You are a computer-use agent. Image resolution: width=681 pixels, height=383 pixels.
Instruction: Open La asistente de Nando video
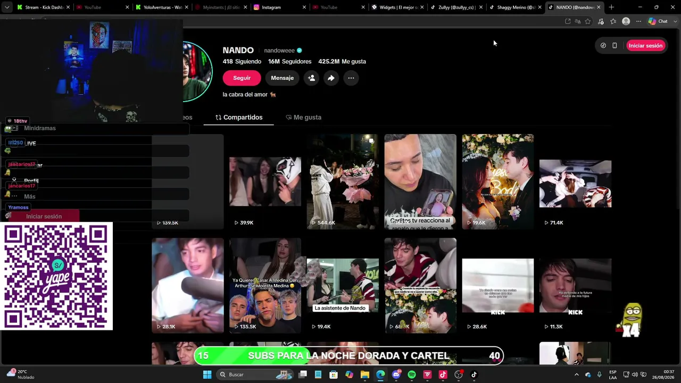pyautogui.click(x=343, y=286)
